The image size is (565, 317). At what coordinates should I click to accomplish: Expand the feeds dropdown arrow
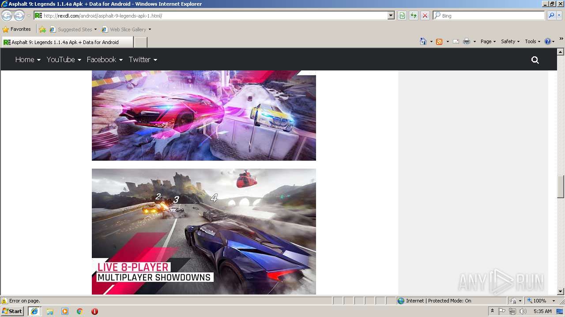[448, 41]
